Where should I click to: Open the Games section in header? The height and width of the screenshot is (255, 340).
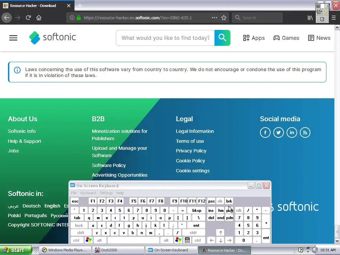click(286, 38)
